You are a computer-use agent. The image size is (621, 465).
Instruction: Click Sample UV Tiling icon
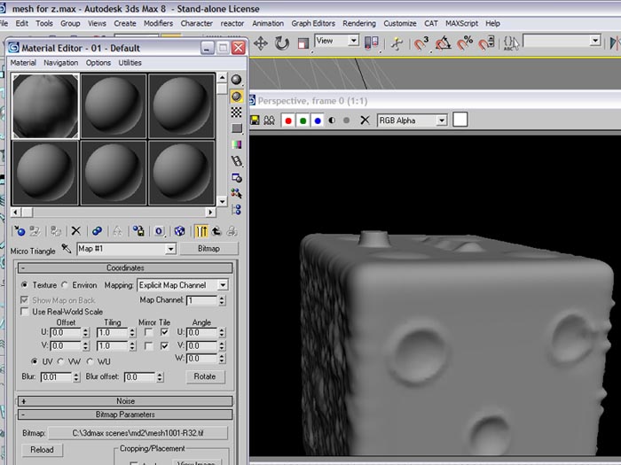pos(237,128)
